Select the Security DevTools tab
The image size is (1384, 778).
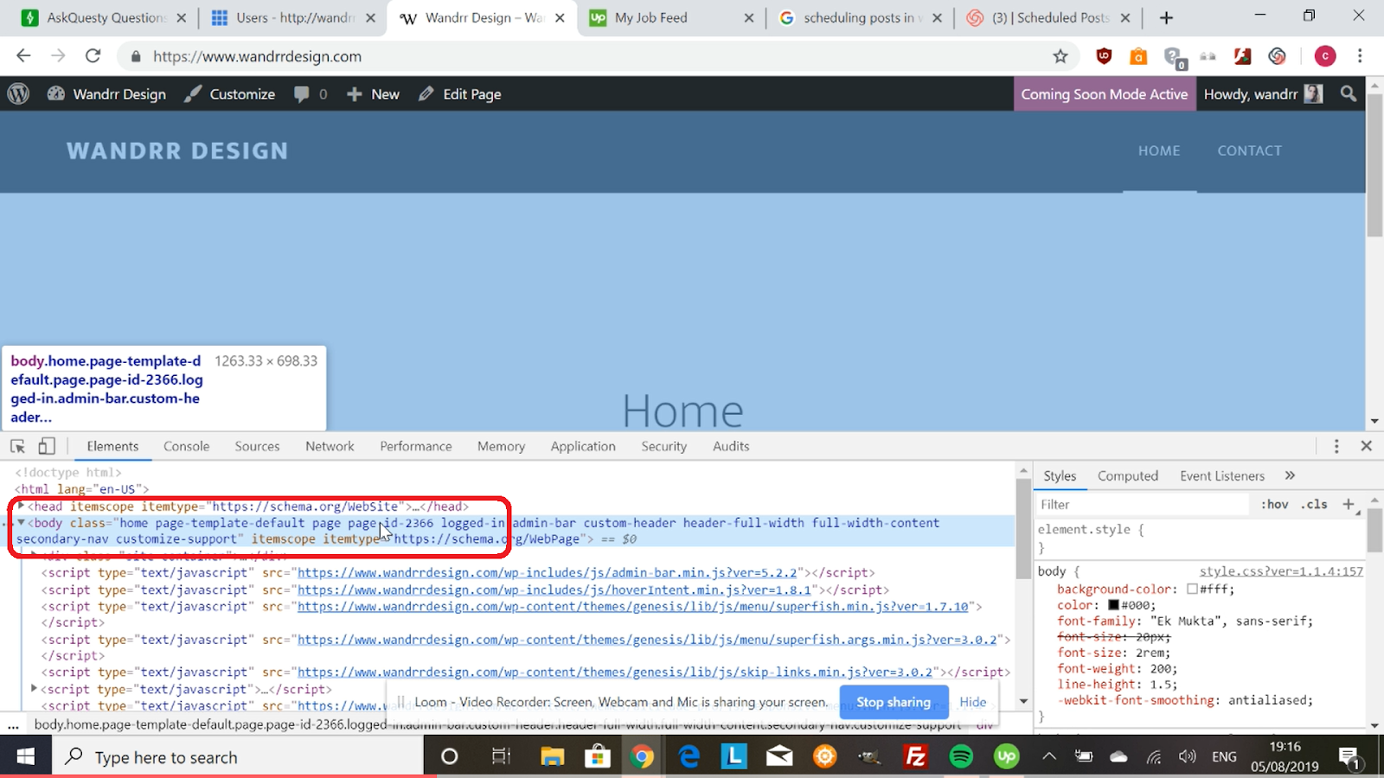pyautogui.click(x=663, y=446)
